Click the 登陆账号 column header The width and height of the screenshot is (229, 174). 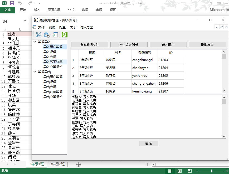point(144,53)
